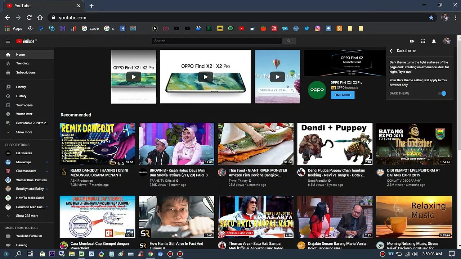This screenshot has height=259, width=461.
Task: Play the large OPPO Find X2 ad video
Action: (205, 77)
